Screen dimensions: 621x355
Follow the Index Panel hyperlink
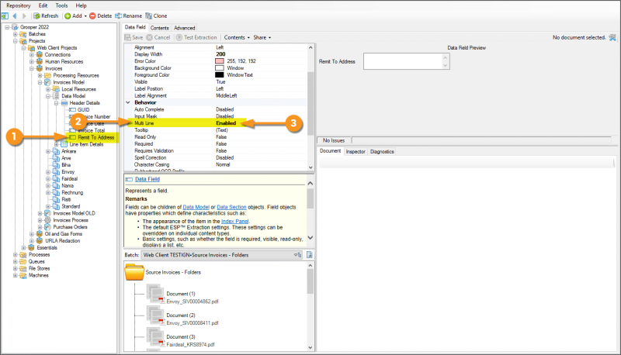click(x=235, y=222)
